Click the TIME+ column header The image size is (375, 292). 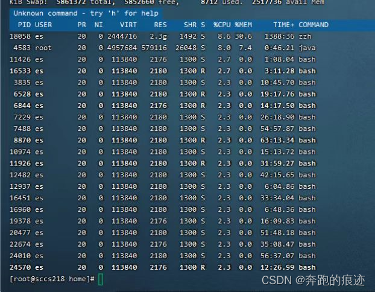tap(283, 25)
